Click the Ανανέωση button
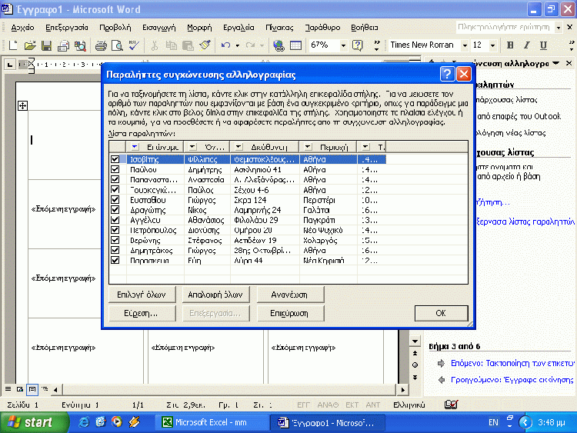Image resolution: width=577 pixels, height=433 pixels. coord(290,295)
